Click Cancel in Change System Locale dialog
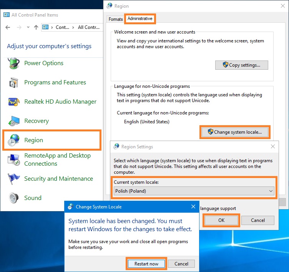This screenshot has width=289, height=272. 181,264
